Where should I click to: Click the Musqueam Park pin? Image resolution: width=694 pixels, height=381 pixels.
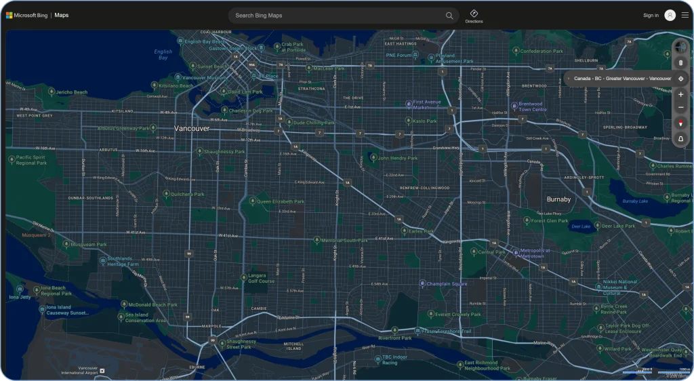tap(66, 244)
